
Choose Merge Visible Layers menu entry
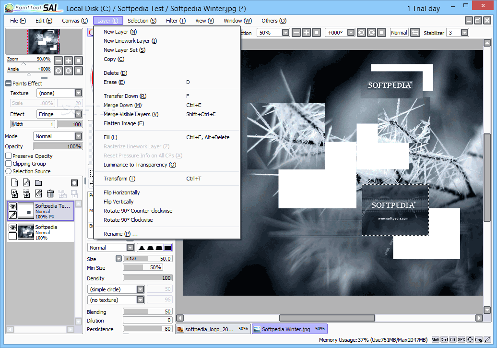[167, 114]
